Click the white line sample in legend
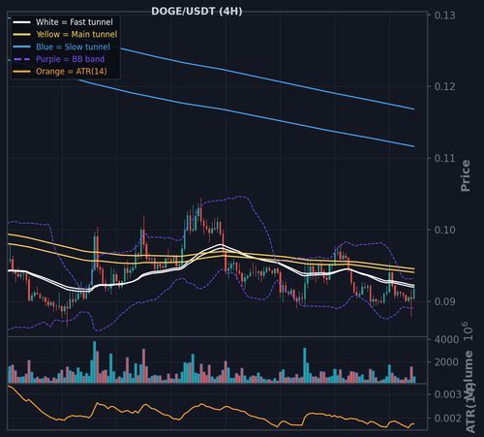 (x=21, y=22)
